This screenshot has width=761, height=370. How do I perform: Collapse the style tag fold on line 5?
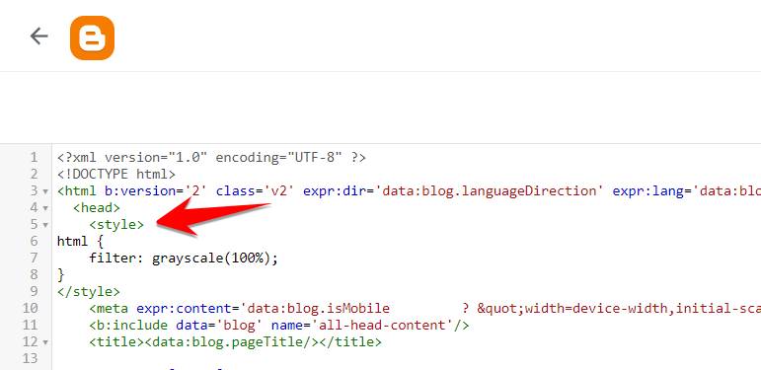click(x=45, y=225)
